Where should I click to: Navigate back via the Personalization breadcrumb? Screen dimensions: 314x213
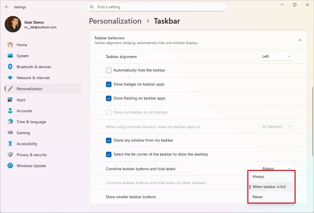click(x=115, y=21)
